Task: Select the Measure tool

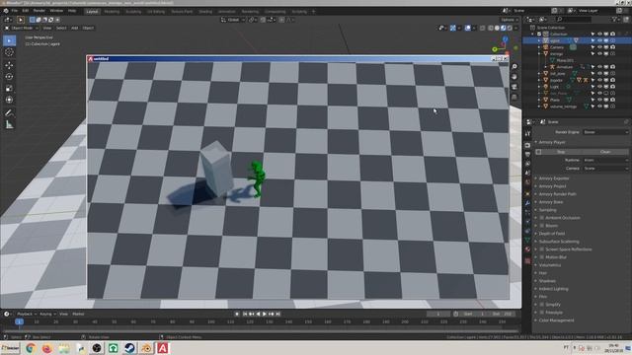Action: click(9, 125)
